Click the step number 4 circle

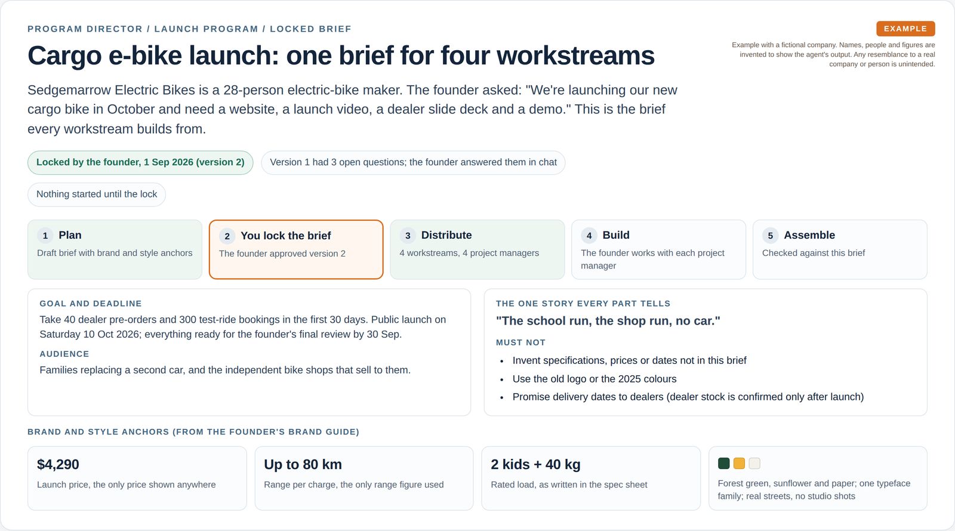pyautogui.click(x=589, y=236)
